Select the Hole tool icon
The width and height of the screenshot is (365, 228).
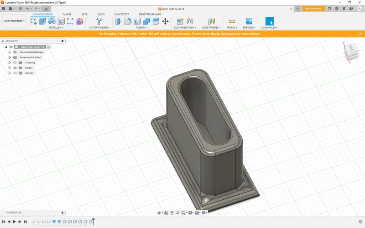point(61,21)
